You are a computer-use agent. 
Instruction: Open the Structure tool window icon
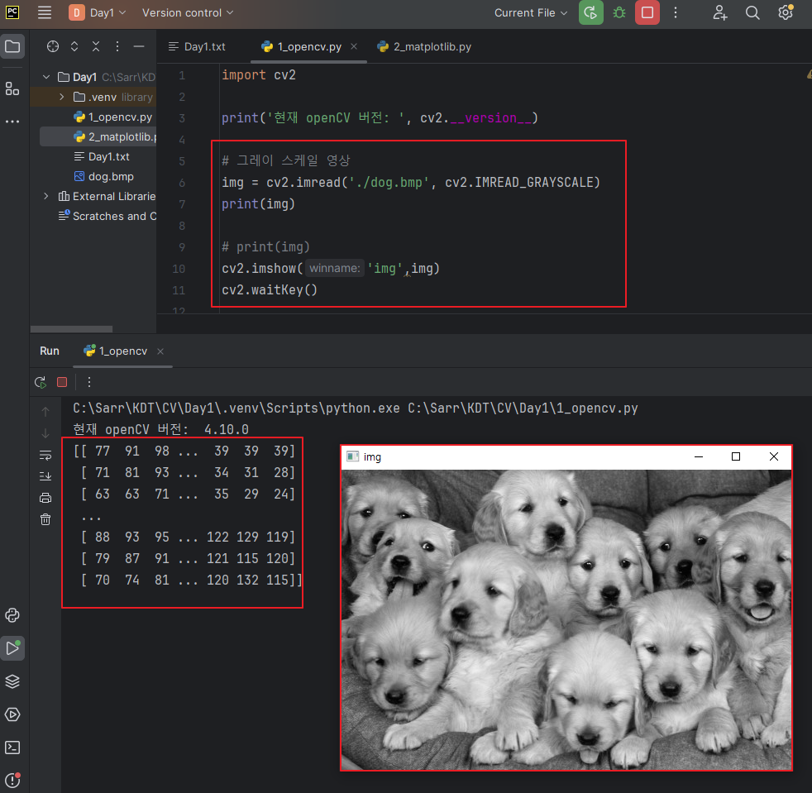coord(12,88)
